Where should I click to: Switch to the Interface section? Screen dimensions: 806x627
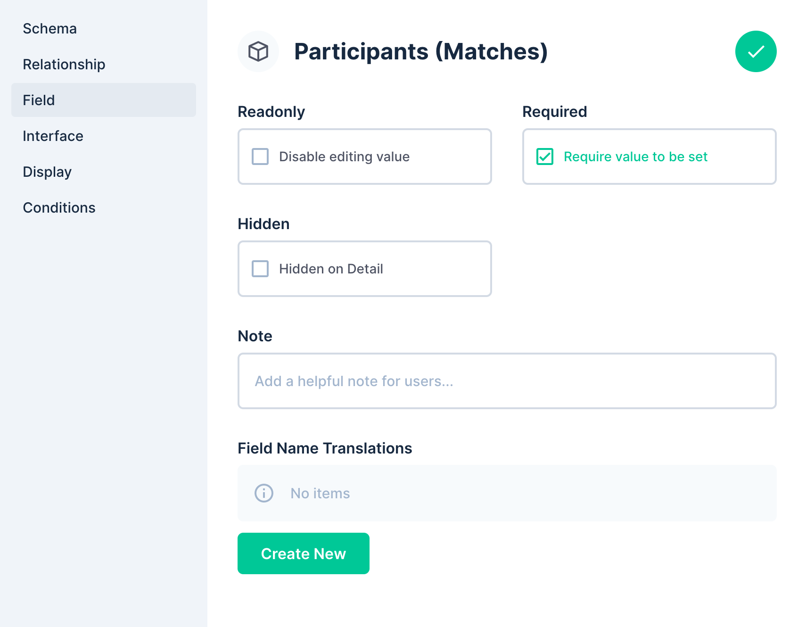click(53, 136)
